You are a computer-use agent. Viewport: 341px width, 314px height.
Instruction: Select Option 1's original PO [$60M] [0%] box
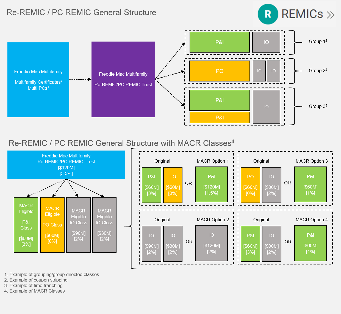tap(173, 185)
